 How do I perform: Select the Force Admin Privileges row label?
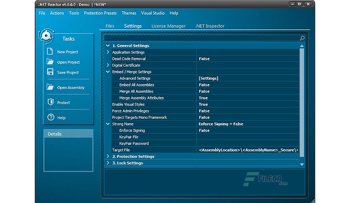131,111
